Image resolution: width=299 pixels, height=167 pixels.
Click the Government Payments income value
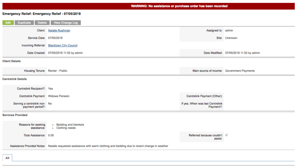(x=240, y=71)
